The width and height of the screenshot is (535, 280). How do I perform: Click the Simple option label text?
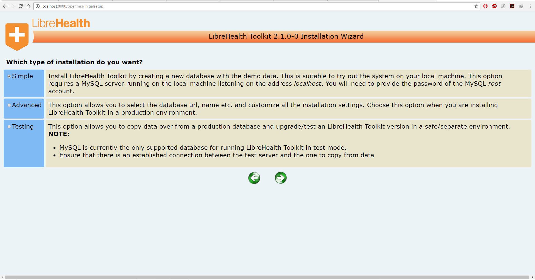(x=22, y=76)
